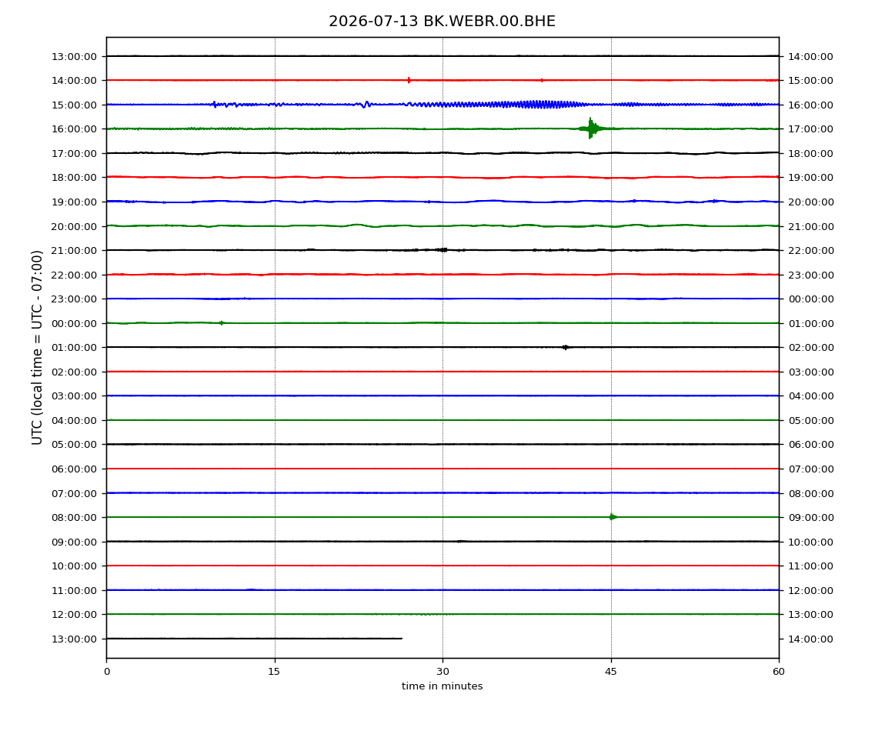
Task: Click the black blip on 01:00:00 trace
Action: pyautogui.click(x=565, y=347)
